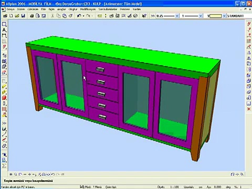This screenshot has width=252, height=189.
Task: Click the Paste clipboard icon
Action: coord(65,16)
